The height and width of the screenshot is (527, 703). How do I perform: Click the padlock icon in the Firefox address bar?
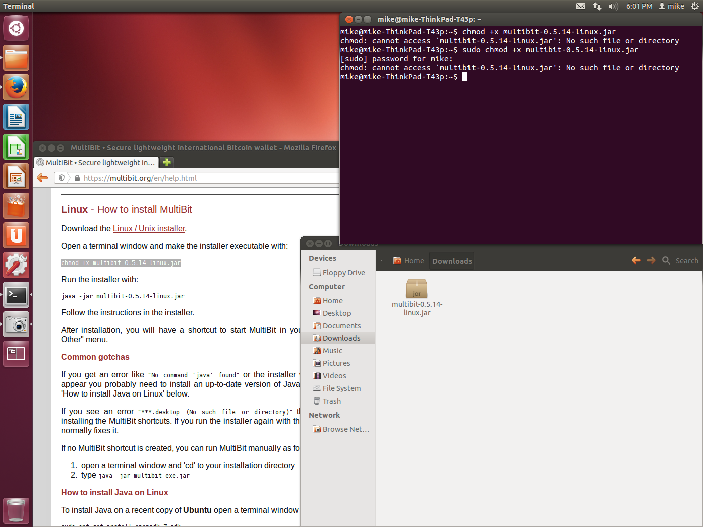(x=77, y=178)
